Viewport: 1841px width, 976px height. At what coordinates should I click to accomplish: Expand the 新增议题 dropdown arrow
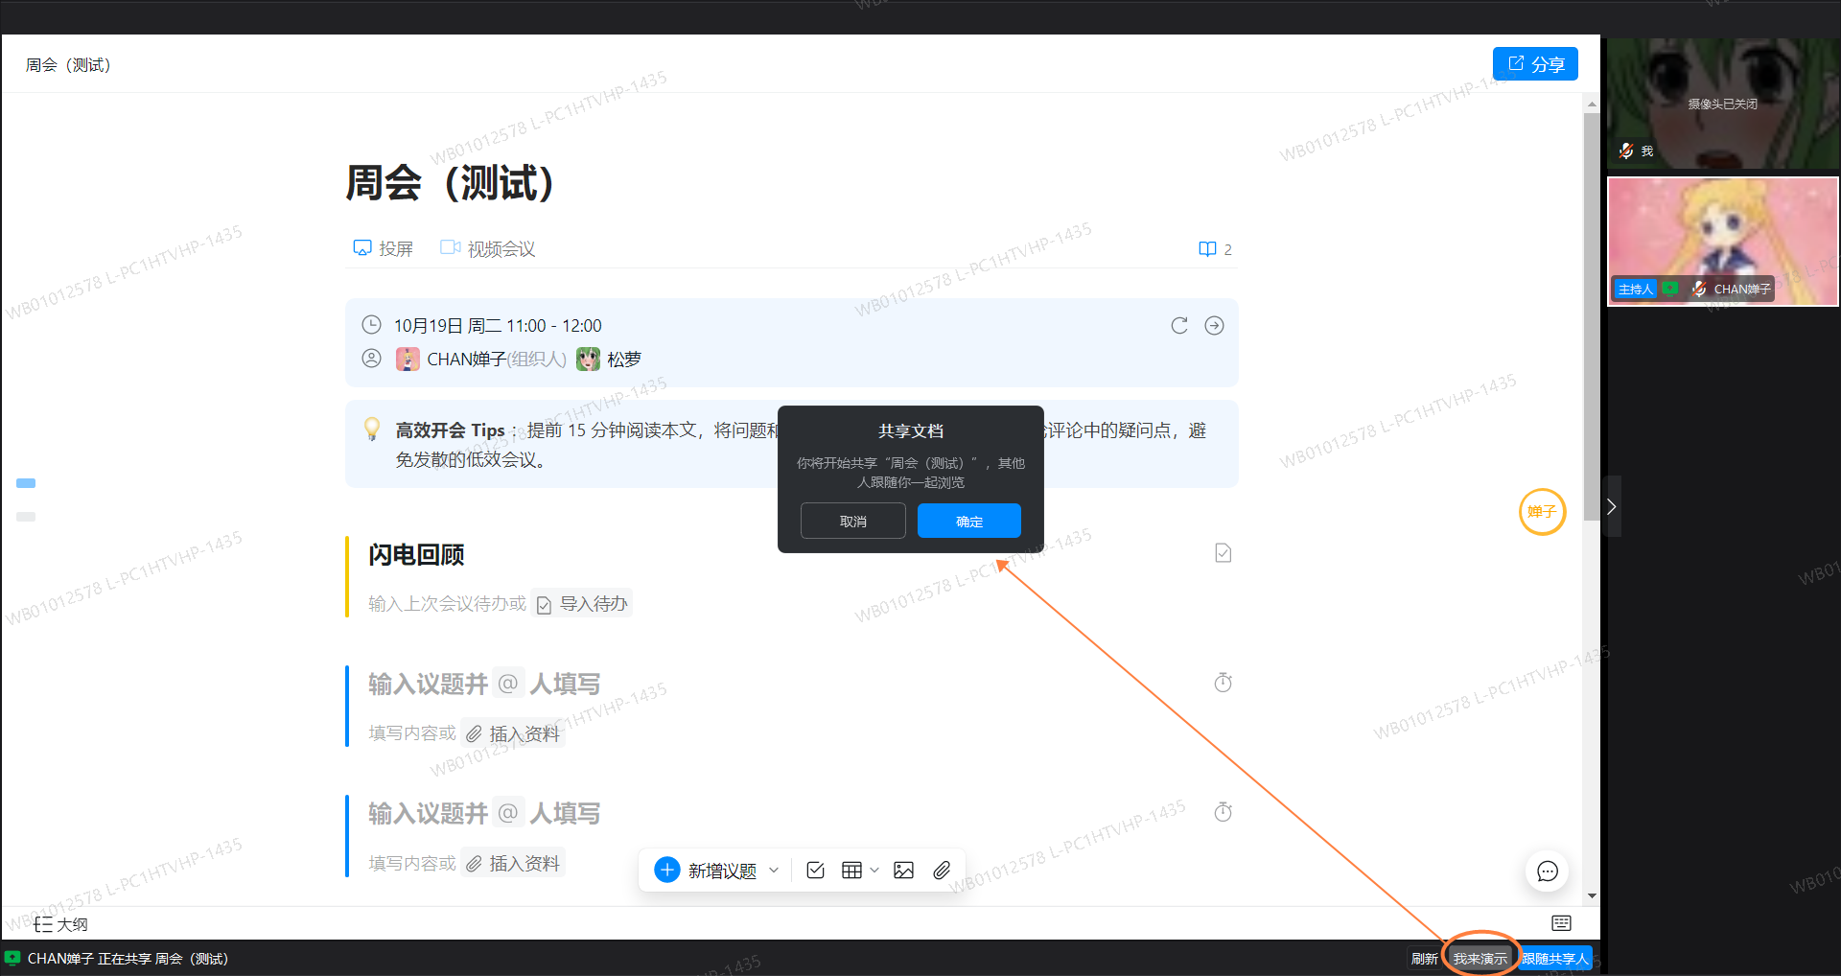coord(775,870)
